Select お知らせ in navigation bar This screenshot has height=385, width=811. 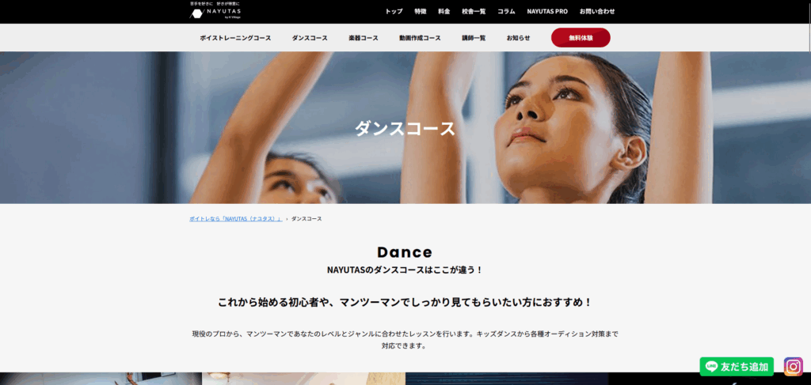[518, 38]
